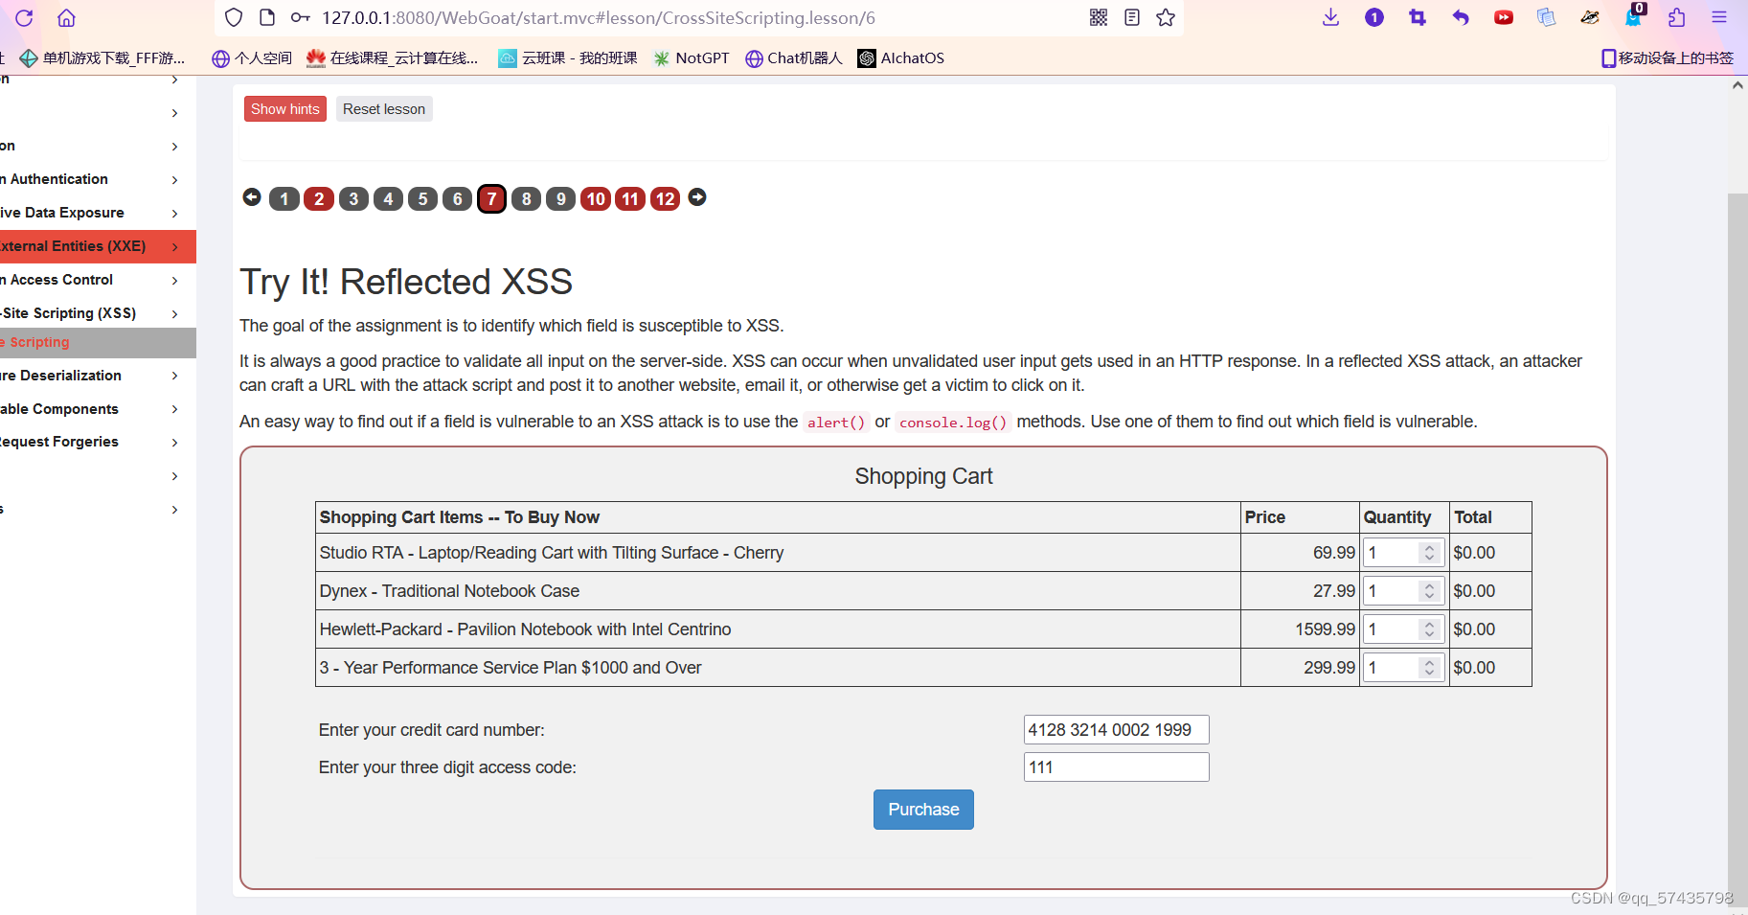Expand the Deserialization menu chevron
The height and width of the screenshot is (915, 1748).
[174, 376]
